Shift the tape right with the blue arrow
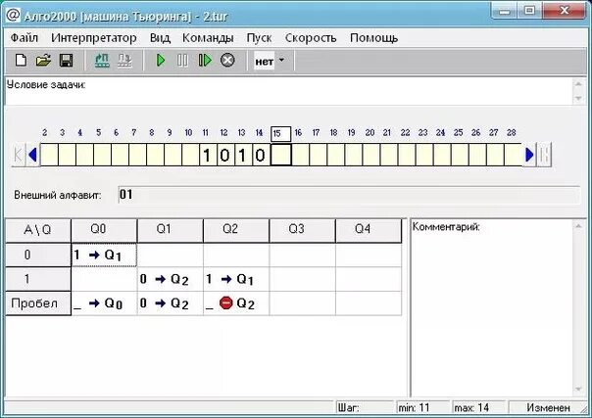This screenshot has width=592, height=418. [x=529, y=155]
